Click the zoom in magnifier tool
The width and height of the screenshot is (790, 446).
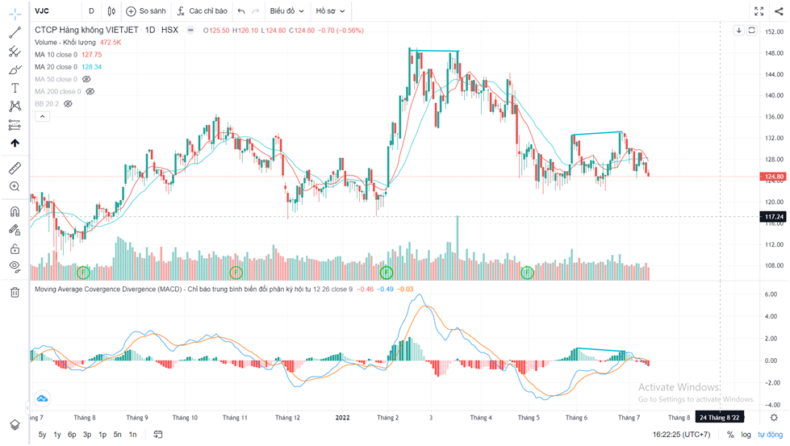click(x=15, y=186)
